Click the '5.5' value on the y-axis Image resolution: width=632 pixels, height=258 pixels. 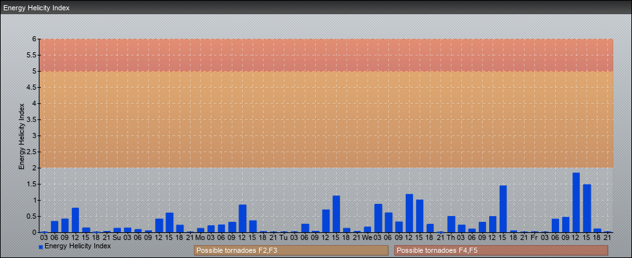click(x=32, y=55)
